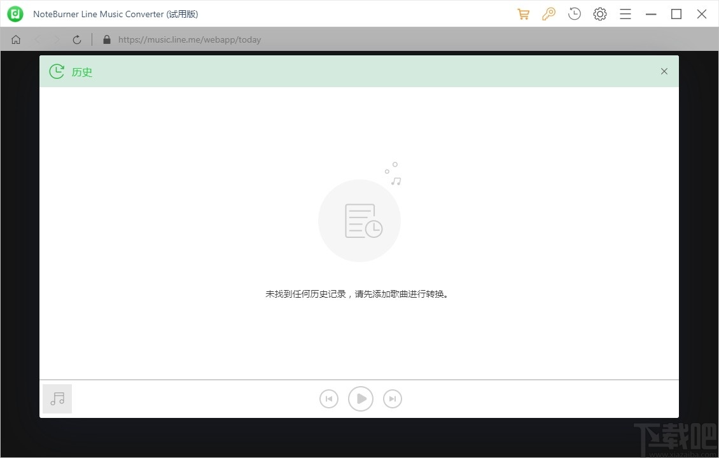This screenshot has height=458, width=719.
Task: Open the shopping cart purchase page
Action: 523,13
